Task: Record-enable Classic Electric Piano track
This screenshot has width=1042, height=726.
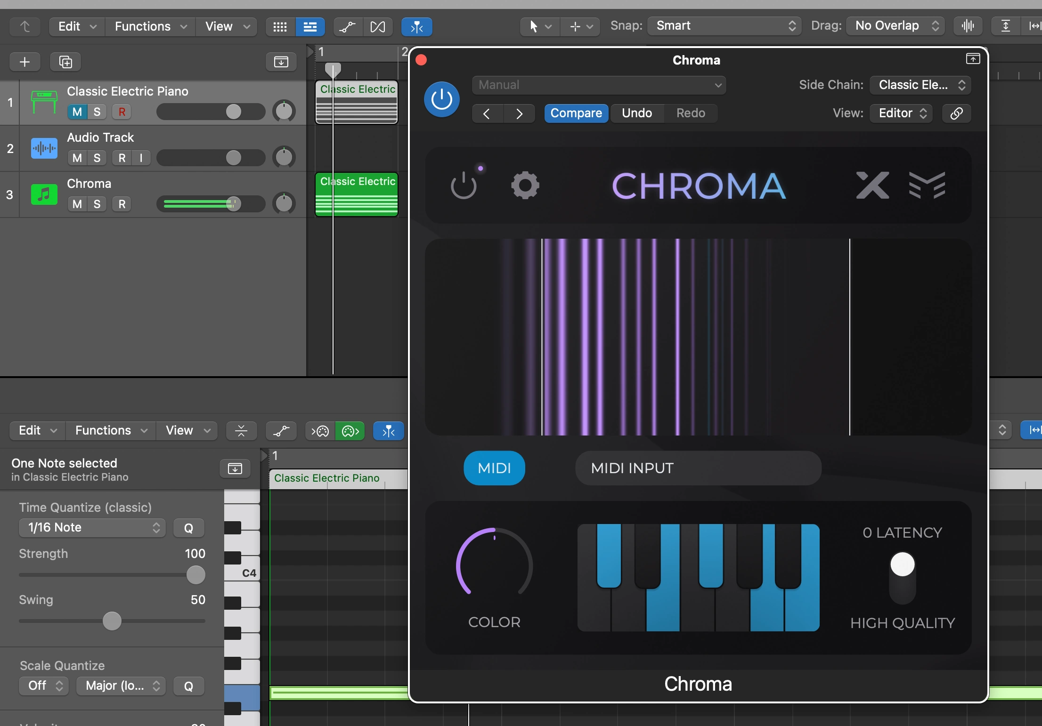Action: click(x=122, y=112)
